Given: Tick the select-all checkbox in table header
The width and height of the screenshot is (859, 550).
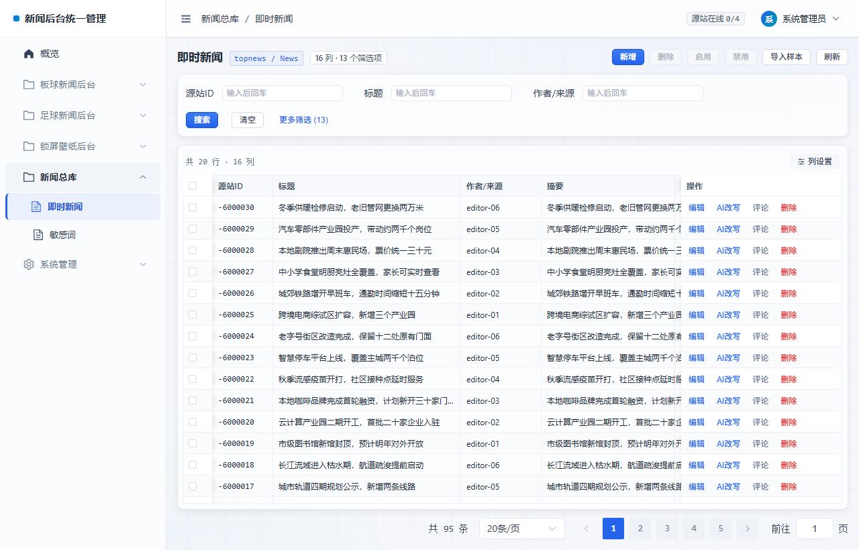Looking at the screenshot, I should [x=193, y=186].
